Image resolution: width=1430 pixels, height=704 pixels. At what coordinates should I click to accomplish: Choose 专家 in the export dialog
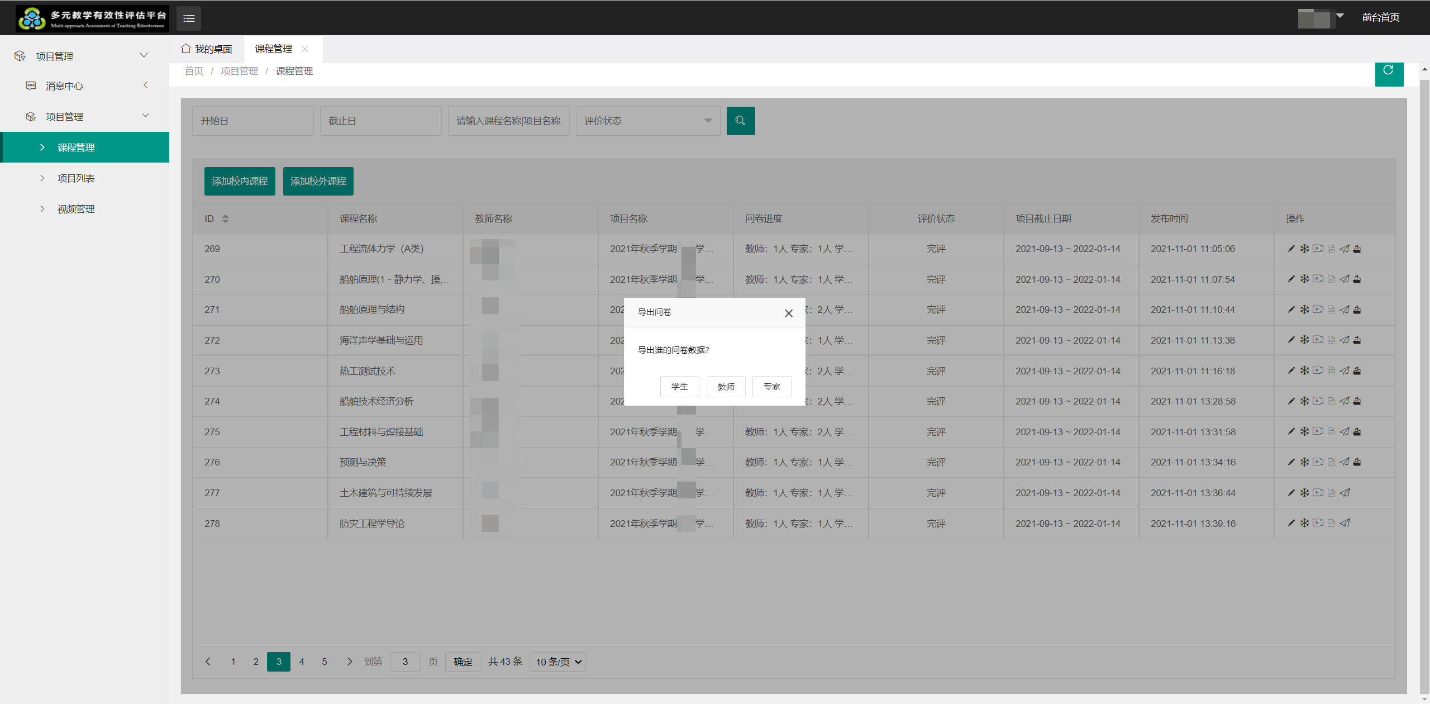coord(771,387)
